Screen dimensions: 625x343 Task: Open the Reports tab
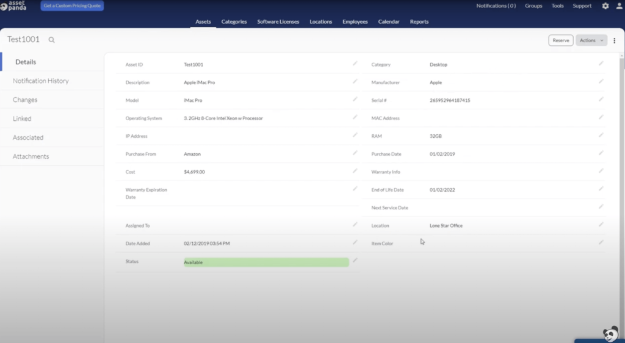(419, 21)
